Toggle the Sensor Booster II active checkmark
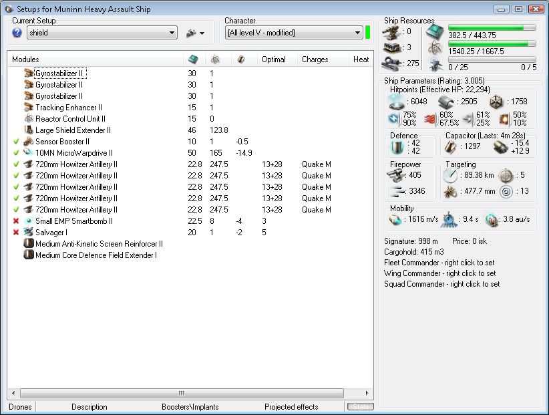549x415 pixels. [x=16, y=142]
